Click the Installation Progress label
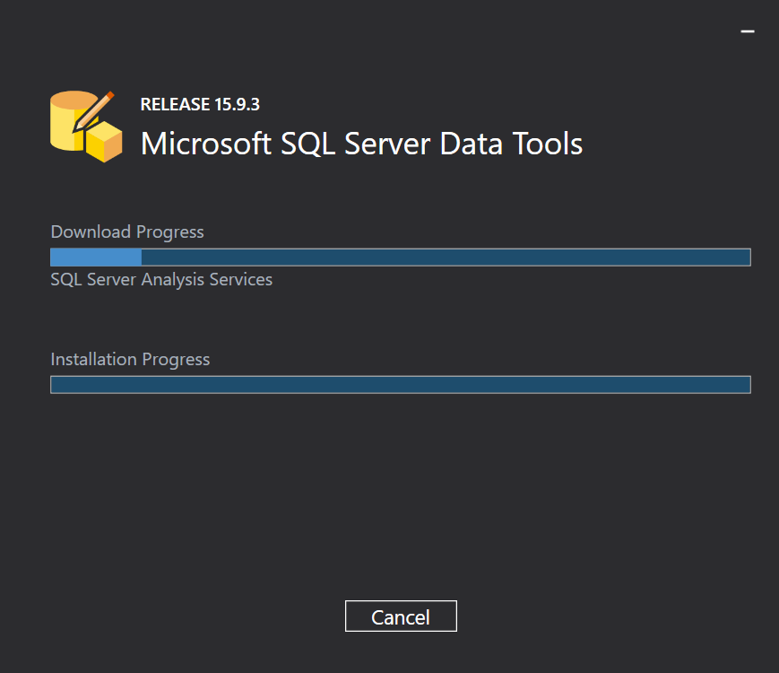The image size is (779, 673). [x=130, y=359]
